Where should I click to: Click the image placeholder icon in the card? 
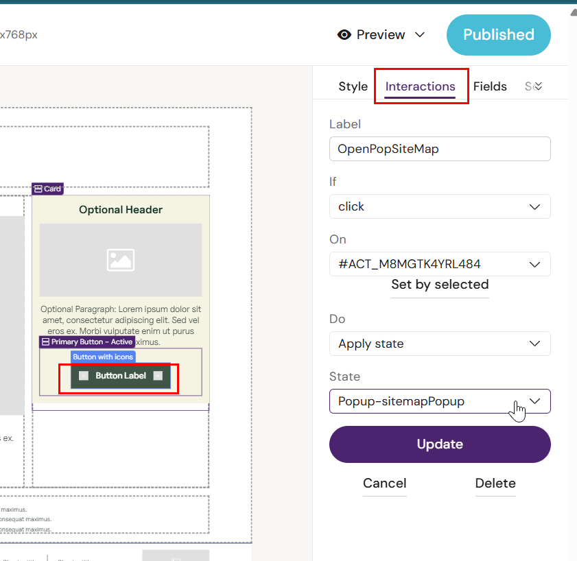coord(121,260)
